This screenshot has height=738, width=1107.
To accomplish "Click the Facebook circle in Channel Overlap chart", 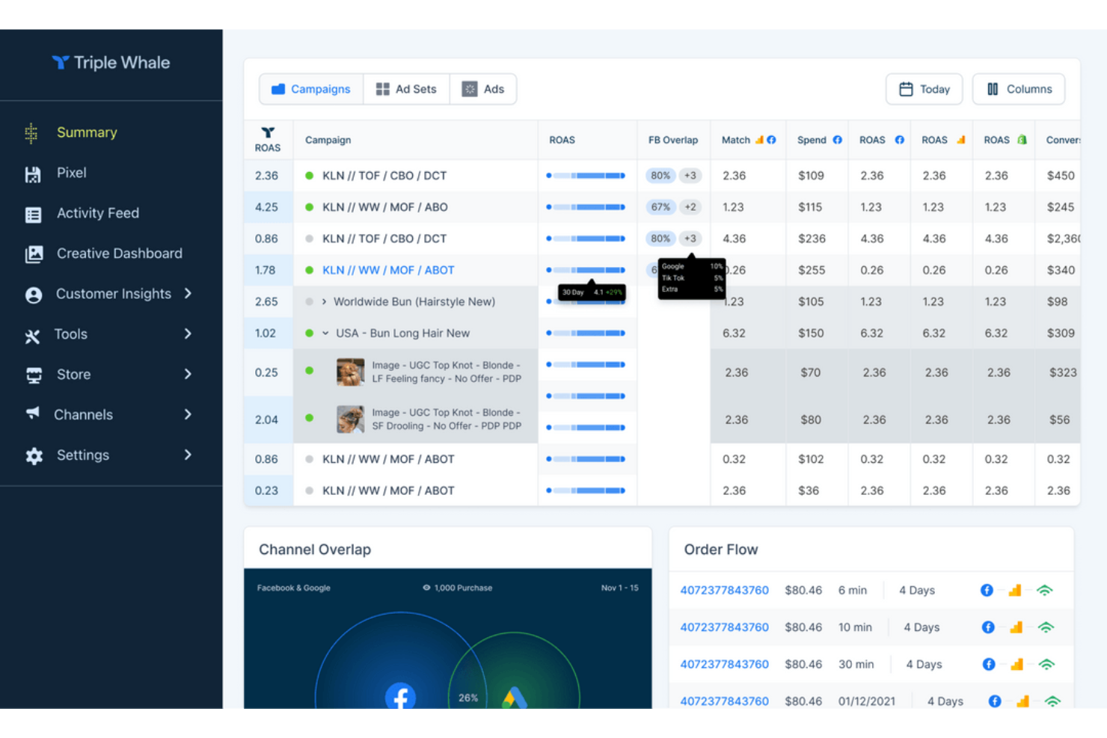I will point(400,695).
